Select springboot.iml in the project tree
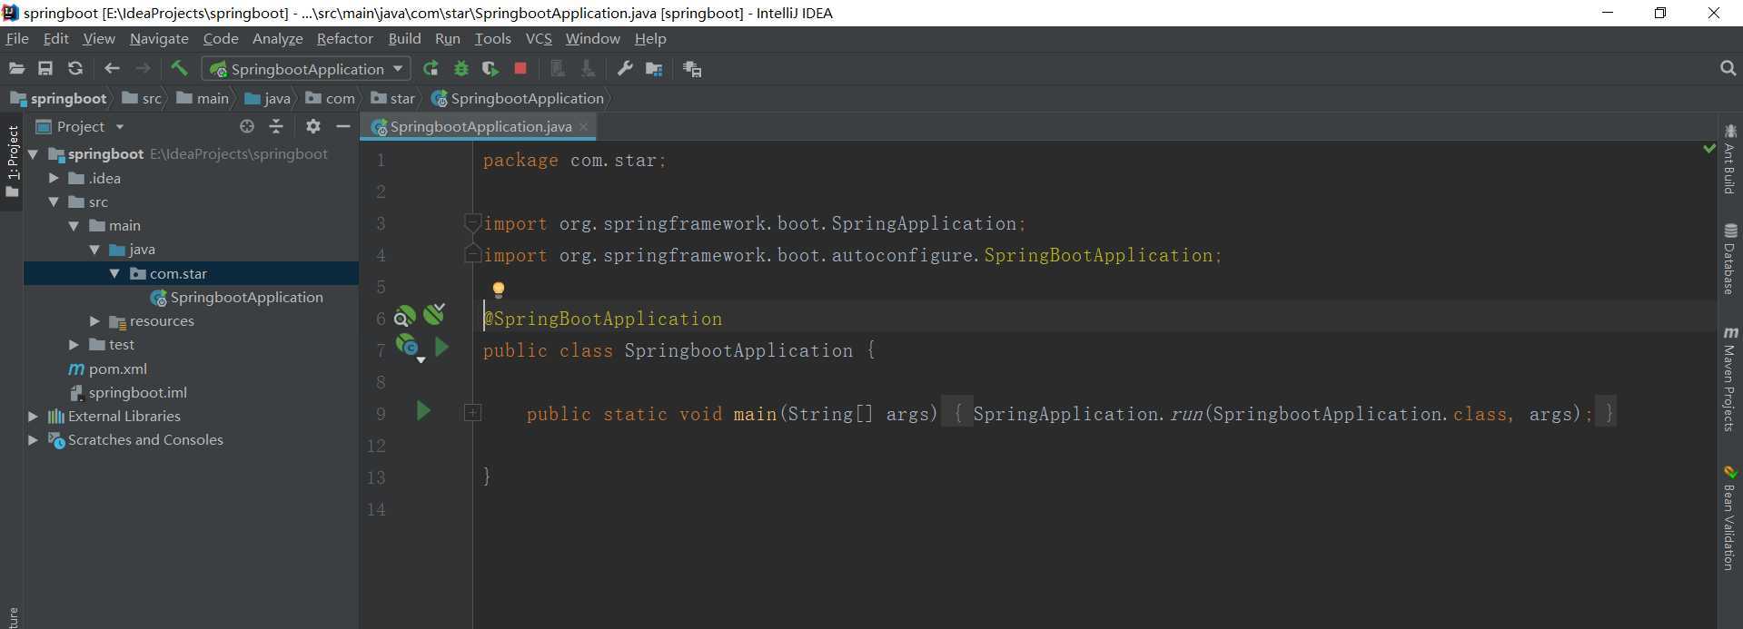The width and height of the screenshot is (1743, 629). pyautogui.click(x=128, y=392)
